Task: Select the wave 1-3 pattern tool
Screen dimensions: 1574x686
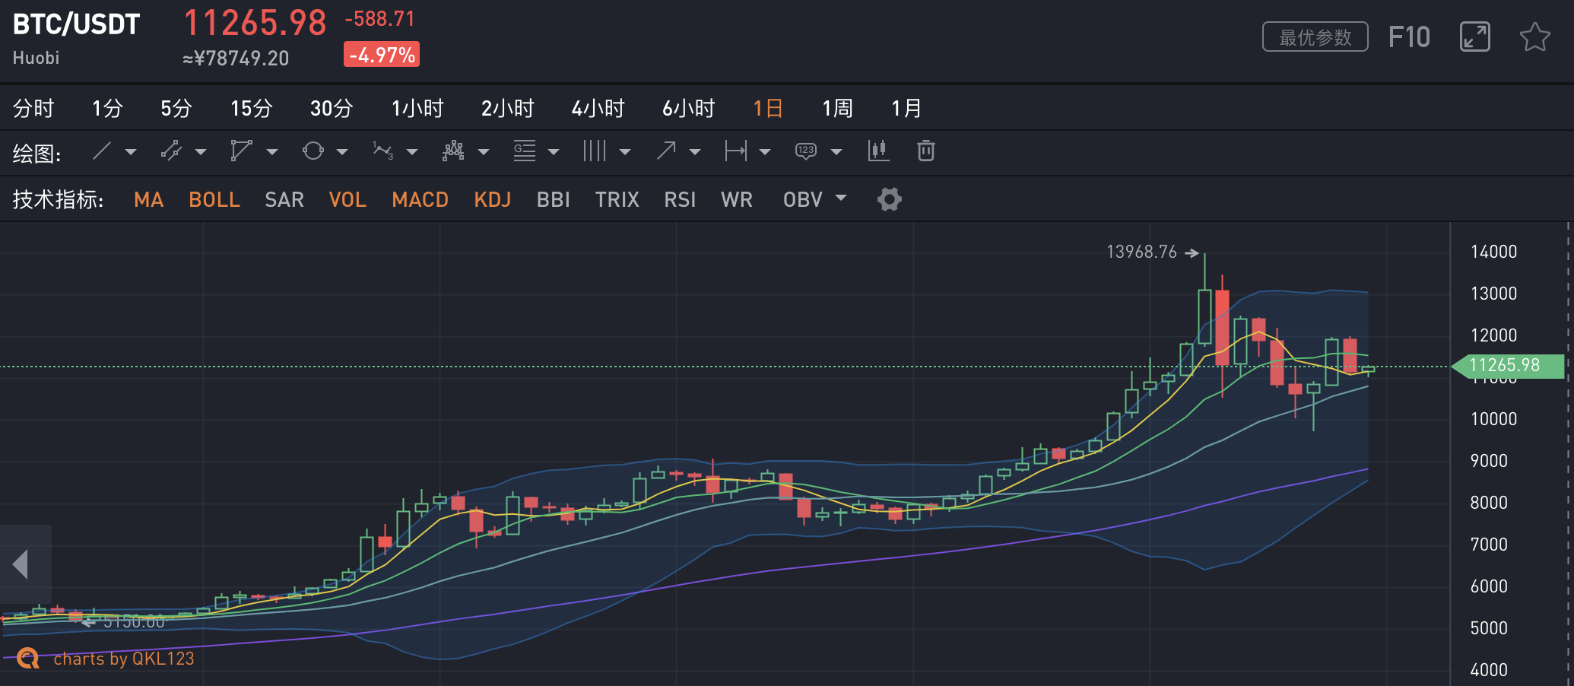Action: (x=382, y=151)
